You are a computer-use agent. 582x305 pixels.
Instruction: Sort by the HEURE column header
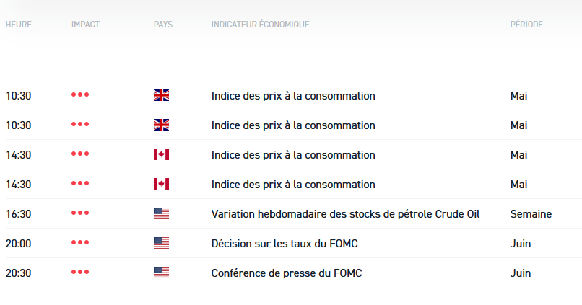(19, 25)
